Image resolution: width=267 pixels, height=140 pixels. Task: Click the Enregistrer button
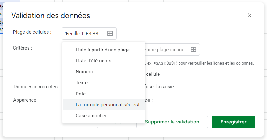click(234, 122)
